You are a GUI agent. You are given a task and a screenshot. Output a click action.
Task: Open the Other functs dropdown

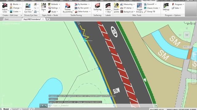pos(90,12)
